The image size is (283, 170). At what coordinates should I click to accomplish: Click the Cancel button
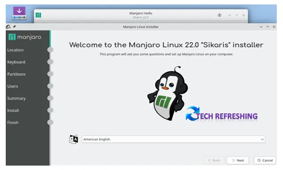(265, 160)
